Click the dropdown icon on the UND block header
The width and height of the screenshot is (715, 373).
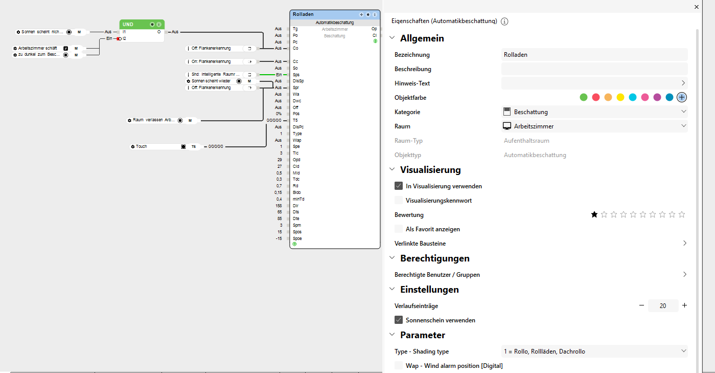tap(152, 24)
